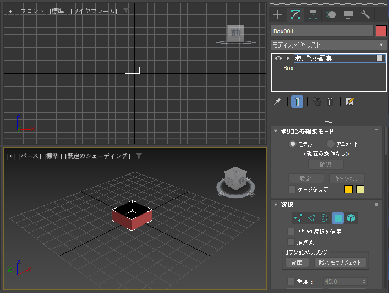This screenshot has height=293, width=389.
Task: Select Element sub-object level icon
Action: 351,218
